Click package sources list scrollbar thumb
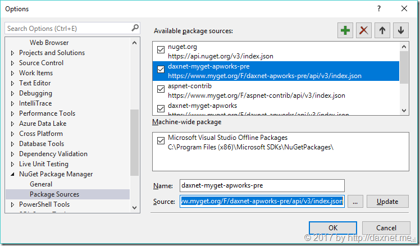This screenshot has width=420, height=246. coord(404,67)
